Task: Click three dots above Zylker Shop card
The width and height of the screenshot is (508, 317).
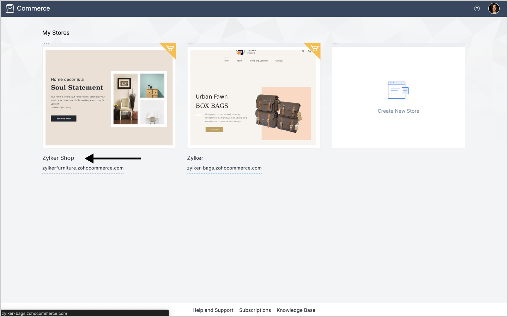Action: [47, 43]
